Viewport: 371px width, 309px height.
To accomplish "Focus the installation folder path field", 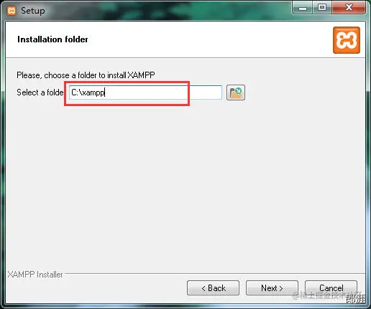I will coord(145,92).
